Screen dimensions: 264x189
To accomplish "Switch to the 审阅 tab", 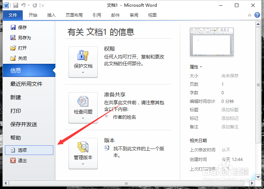I will click(x=134, y=15).
